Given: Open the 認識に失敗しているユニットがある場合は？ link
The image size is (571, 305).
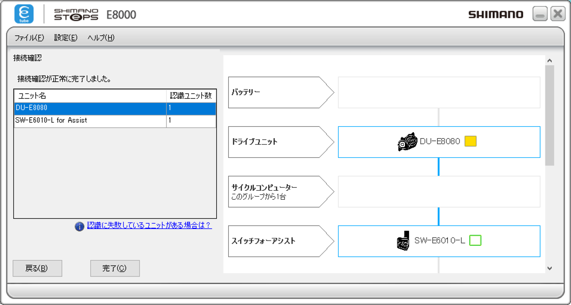Looking at the screenshot, I should (149, 226).
